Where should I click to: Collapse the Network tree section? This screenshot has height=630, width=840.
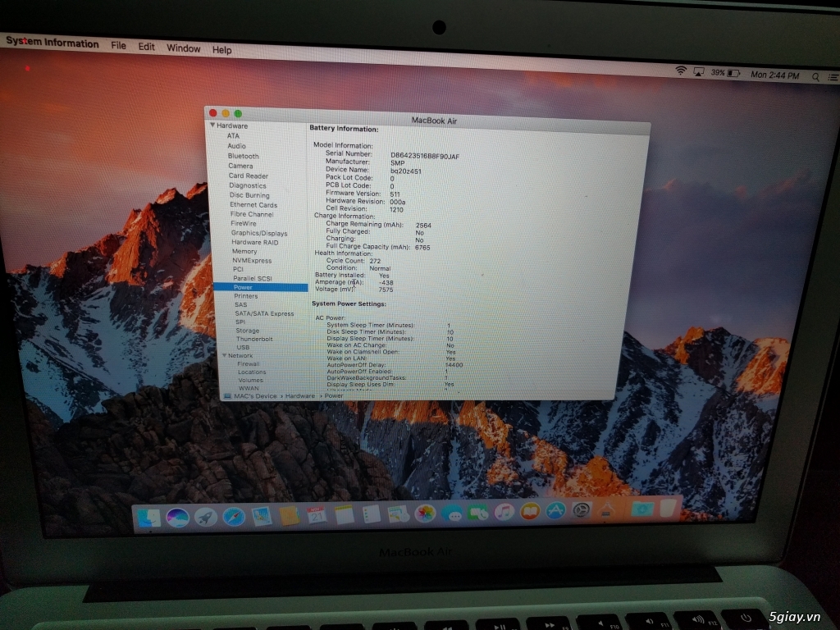225,355
